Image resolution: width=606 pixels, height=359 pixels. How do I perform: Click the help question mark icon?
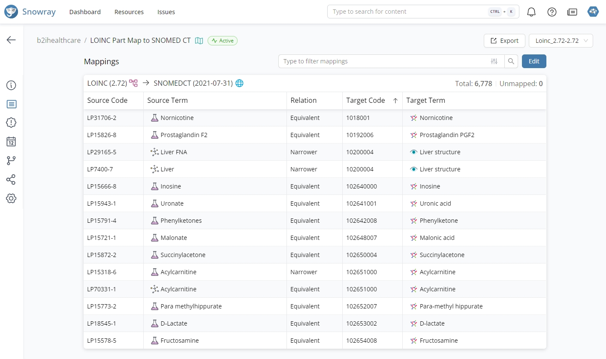click(552, 12)
